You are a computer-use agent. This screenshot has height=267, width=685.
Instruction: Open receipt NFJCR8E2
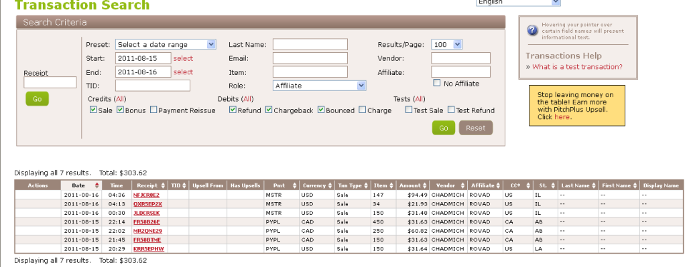(x=146, y=195)
